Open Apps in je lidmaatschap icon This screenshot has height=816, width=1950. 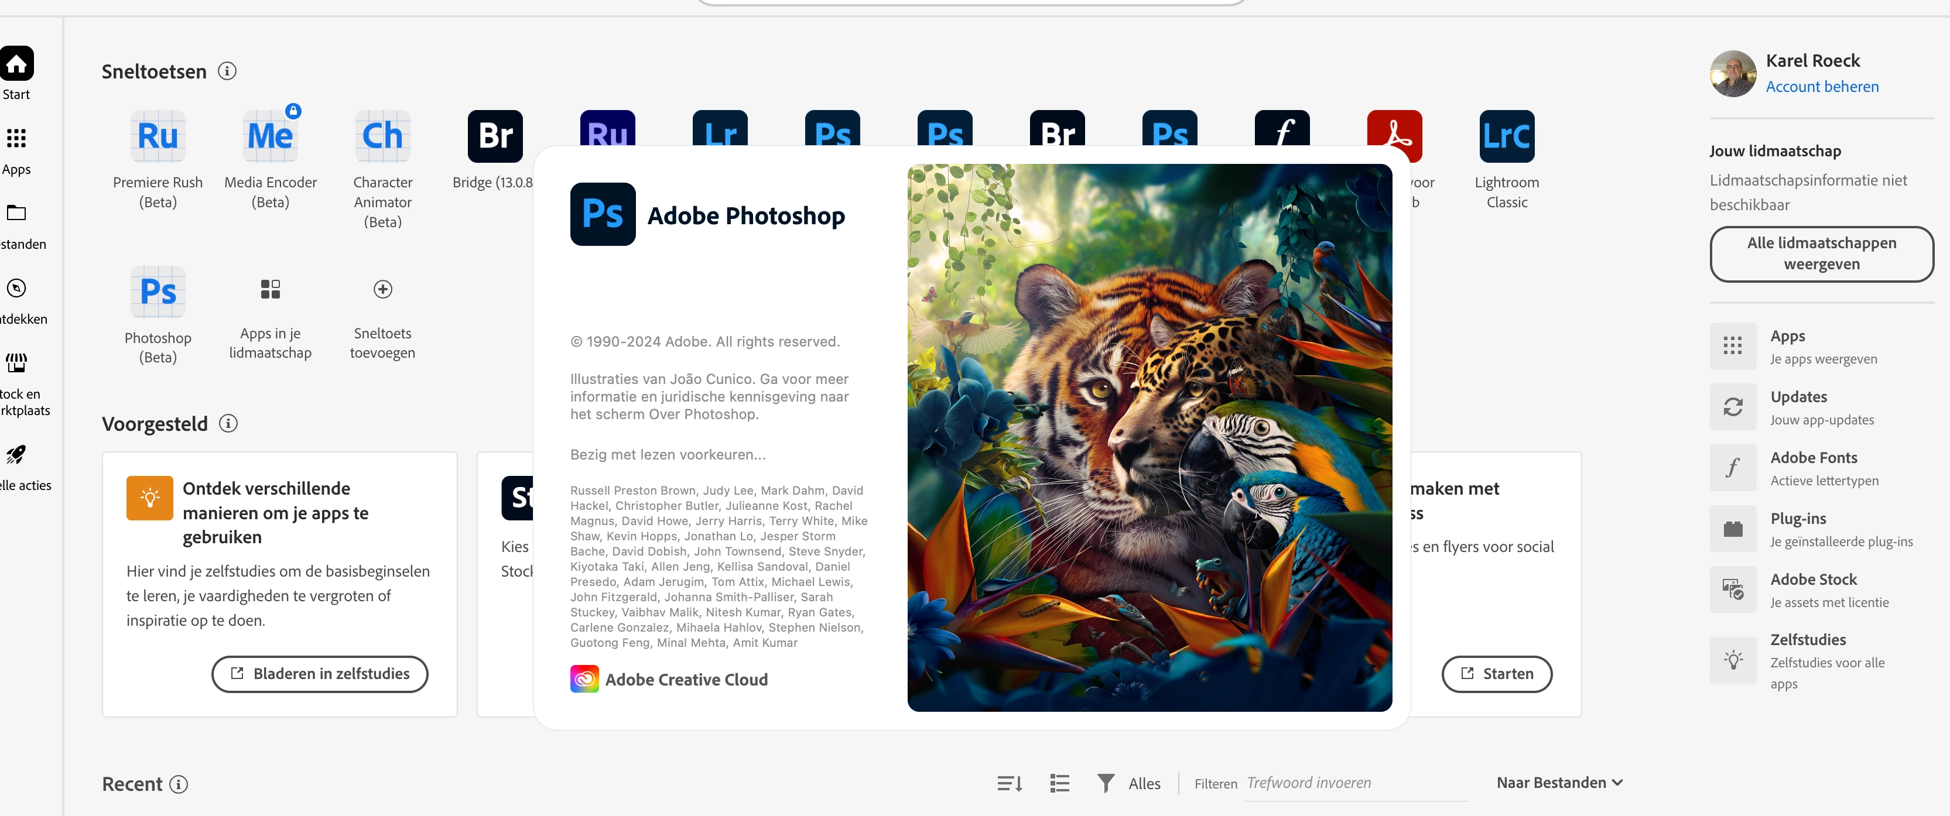pos(270,289)
